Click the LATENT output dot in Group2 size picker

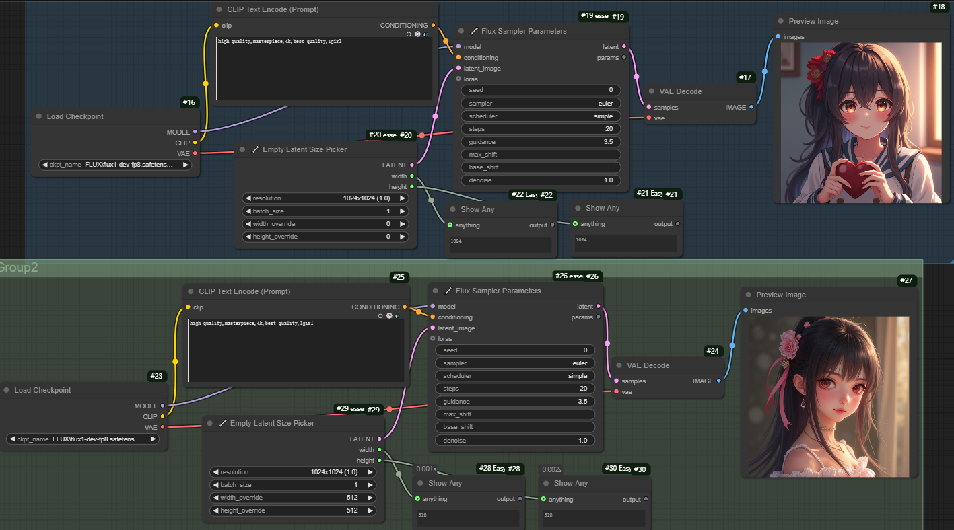tap(380, 439)
